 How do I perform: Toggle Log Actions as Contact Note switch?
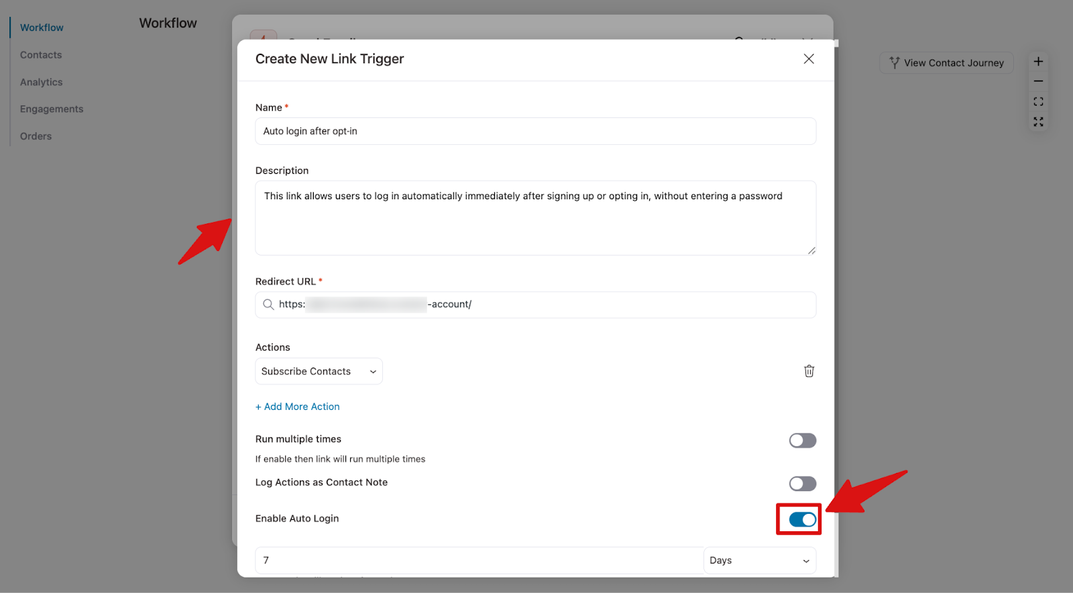[803, 484]
